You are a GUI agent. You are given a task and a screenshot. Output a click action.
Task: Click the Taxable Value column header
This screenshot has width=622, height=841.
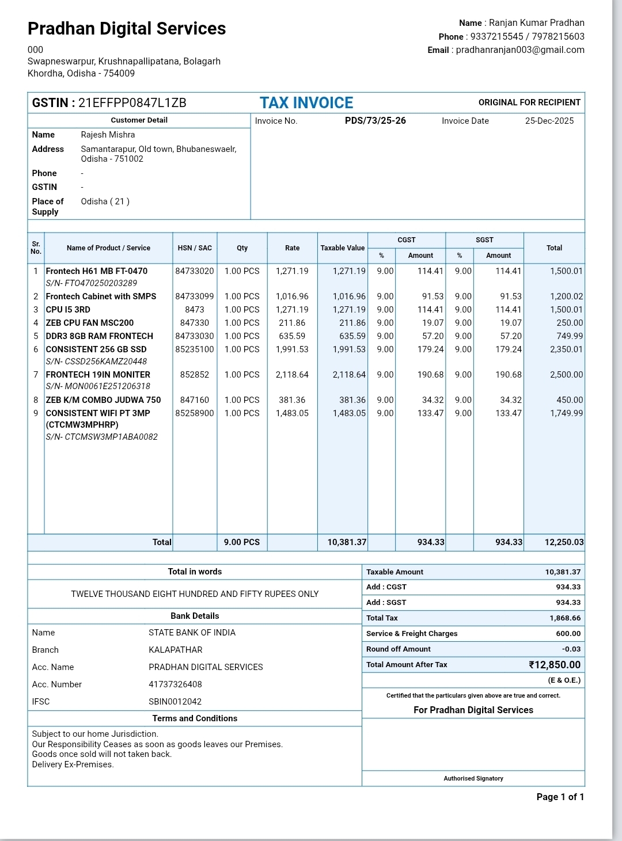[x=342, y=248]
